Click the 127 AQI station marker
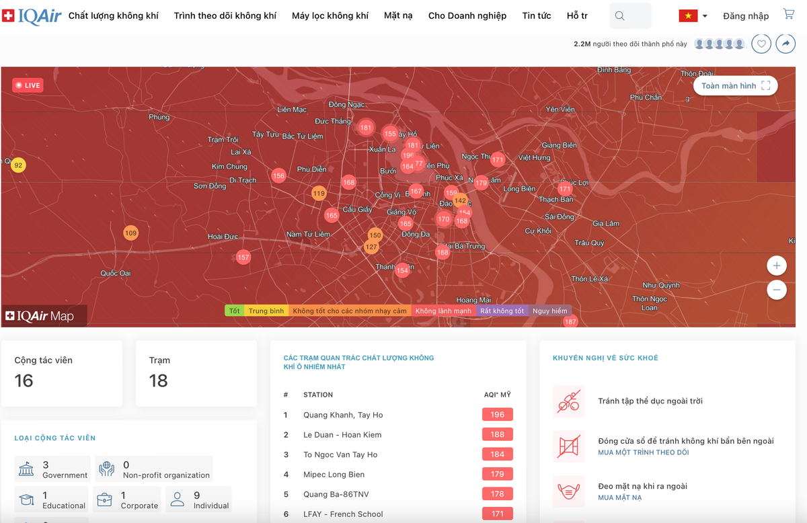The height and width of the screenshot is (523, 807). [x=371, y=247]
